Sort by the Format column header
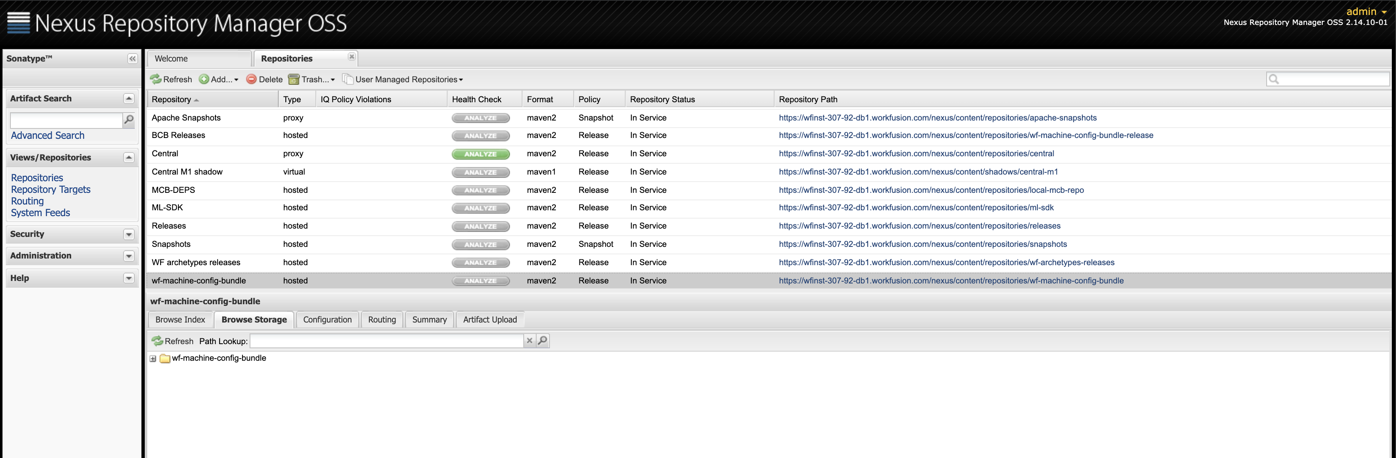This screenshot has width=1396, height=458. coord(548,100)
